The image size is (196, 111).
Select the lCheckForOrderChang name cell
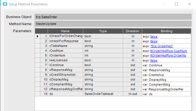[x=65, y=36]
